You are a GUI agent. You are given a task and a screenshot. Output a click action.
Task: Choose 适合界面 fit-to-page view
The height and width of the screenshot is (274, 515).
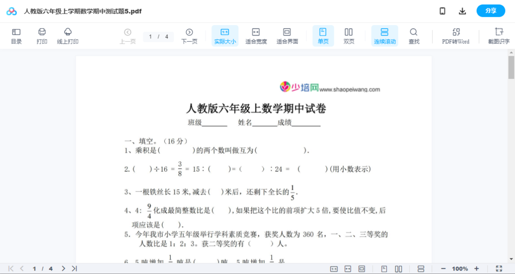287,36
